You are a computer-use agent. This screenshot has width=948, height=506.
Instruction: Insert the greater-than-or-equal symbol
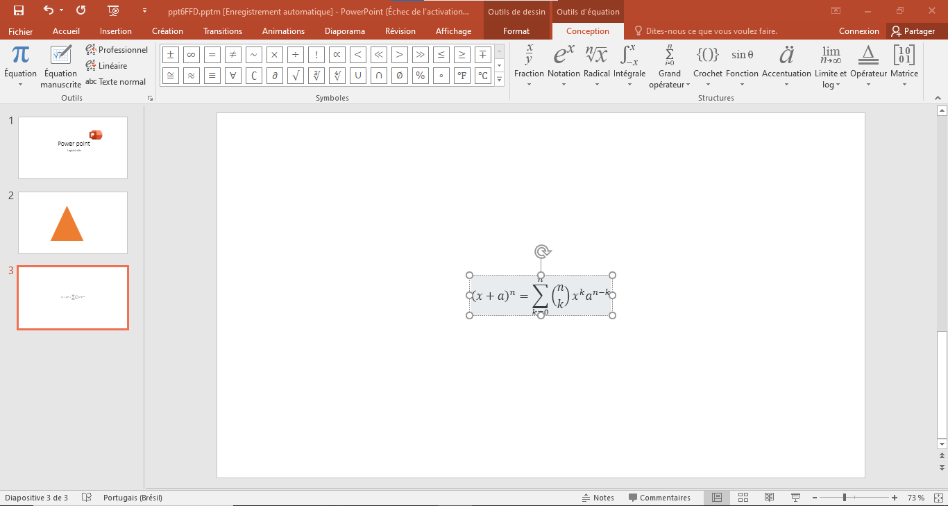pos(462,55)
